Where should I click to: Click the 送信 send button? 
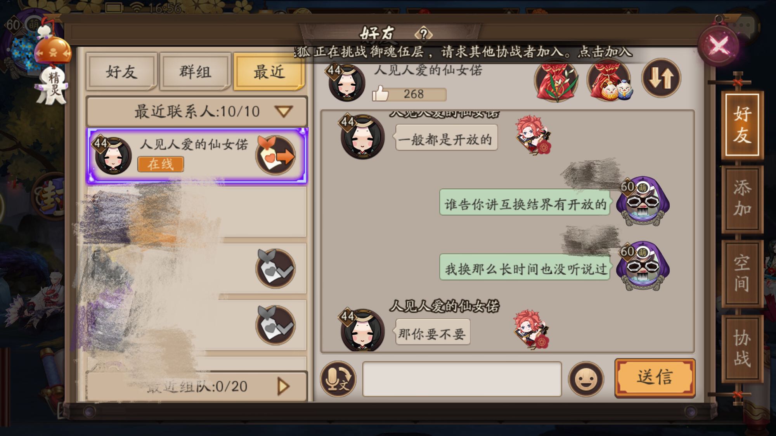click(x=655, y=377)
